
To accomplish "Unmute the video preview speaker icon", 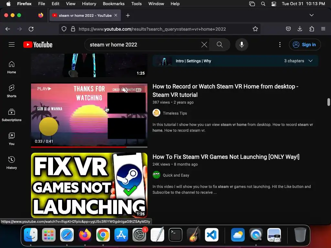I will tap(125, 90).
